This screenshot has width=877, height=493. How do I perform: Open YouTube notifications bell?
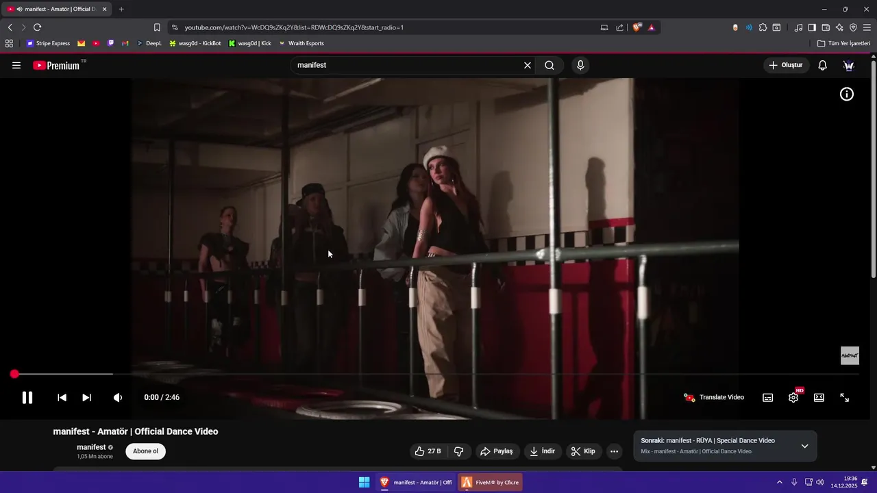(822, 65)
